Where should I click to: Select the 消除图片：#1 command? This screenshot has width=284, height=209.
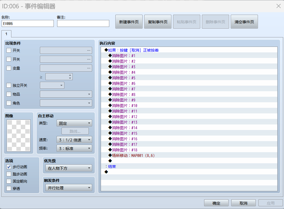[x=189, y=56]
